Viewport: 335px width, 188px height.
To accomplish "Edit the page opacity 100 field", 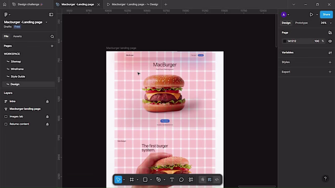I will point(317,41).
